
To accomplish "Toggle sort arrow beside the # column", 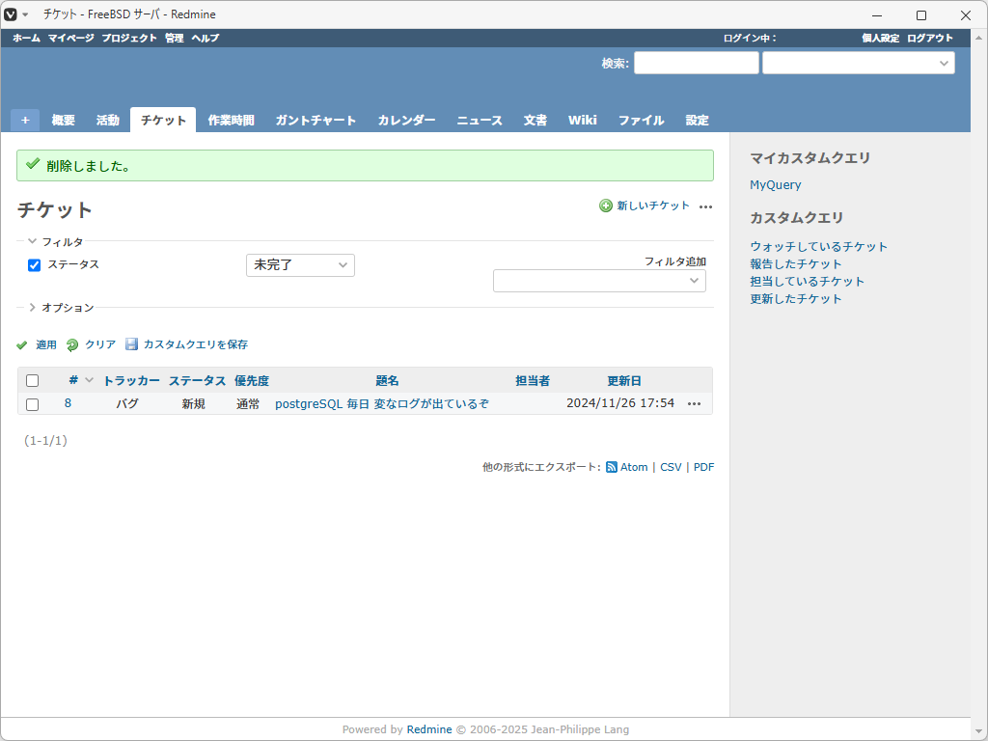I will [89, 380].
